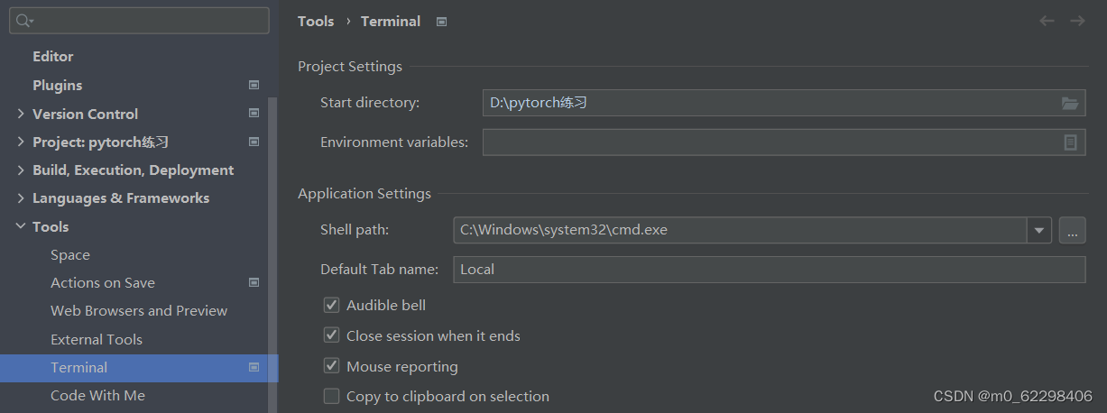Toggle the Mouse reporting checkbox
The image size is (1107, 413).
coord(331,366)
